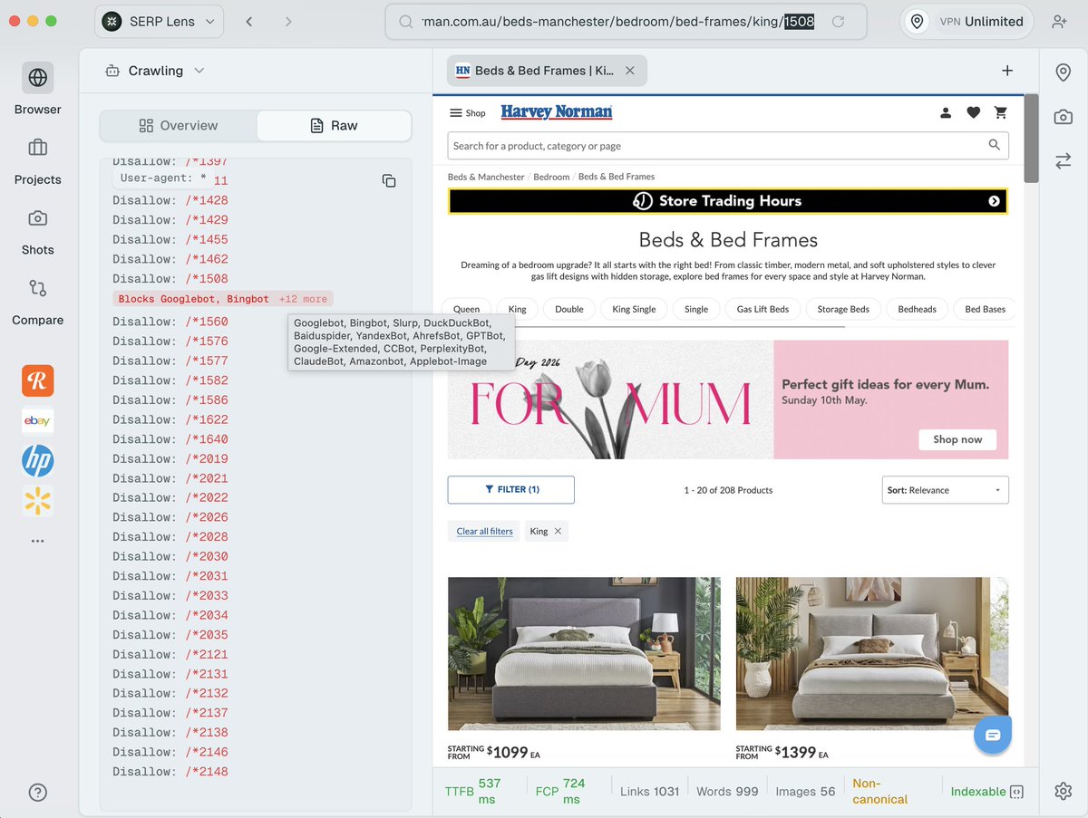Viewport: 1088px width, 818px height.
Task: Open the Walmart bookmark
Action: [x=38, y=501]
